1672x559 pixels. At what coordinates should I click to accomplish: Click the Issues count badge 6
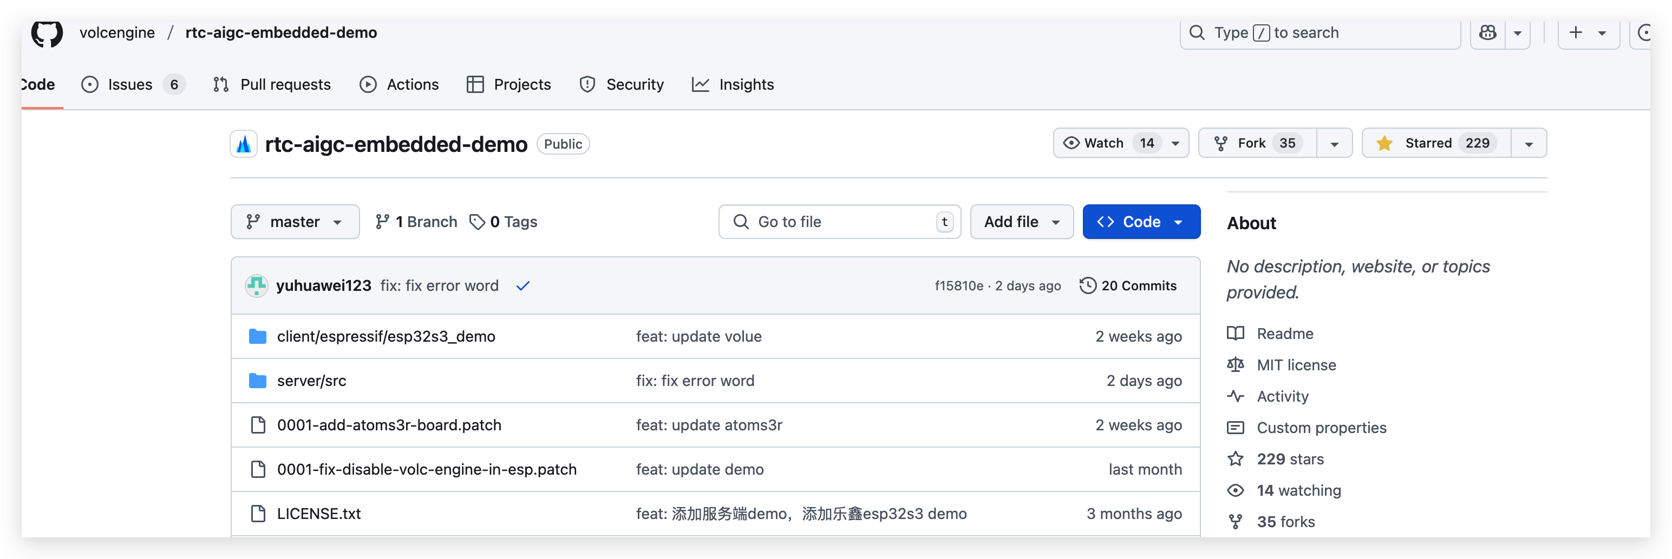coord(174,84)
